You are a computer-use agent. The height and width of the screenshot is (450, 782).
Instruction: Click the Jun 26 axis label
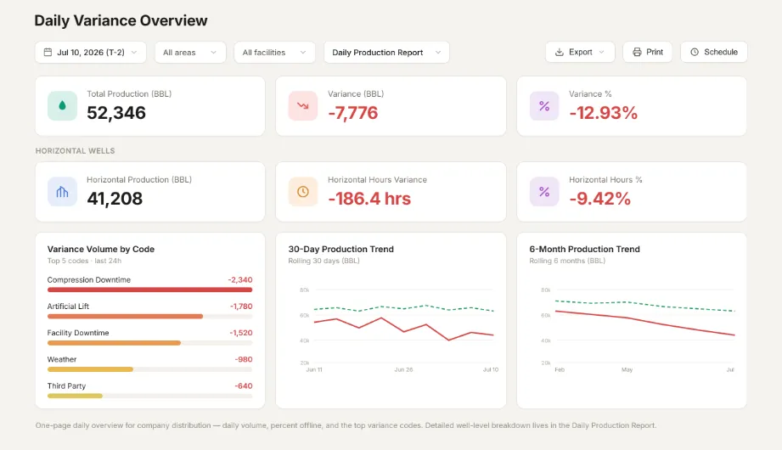tap(403, 369)
